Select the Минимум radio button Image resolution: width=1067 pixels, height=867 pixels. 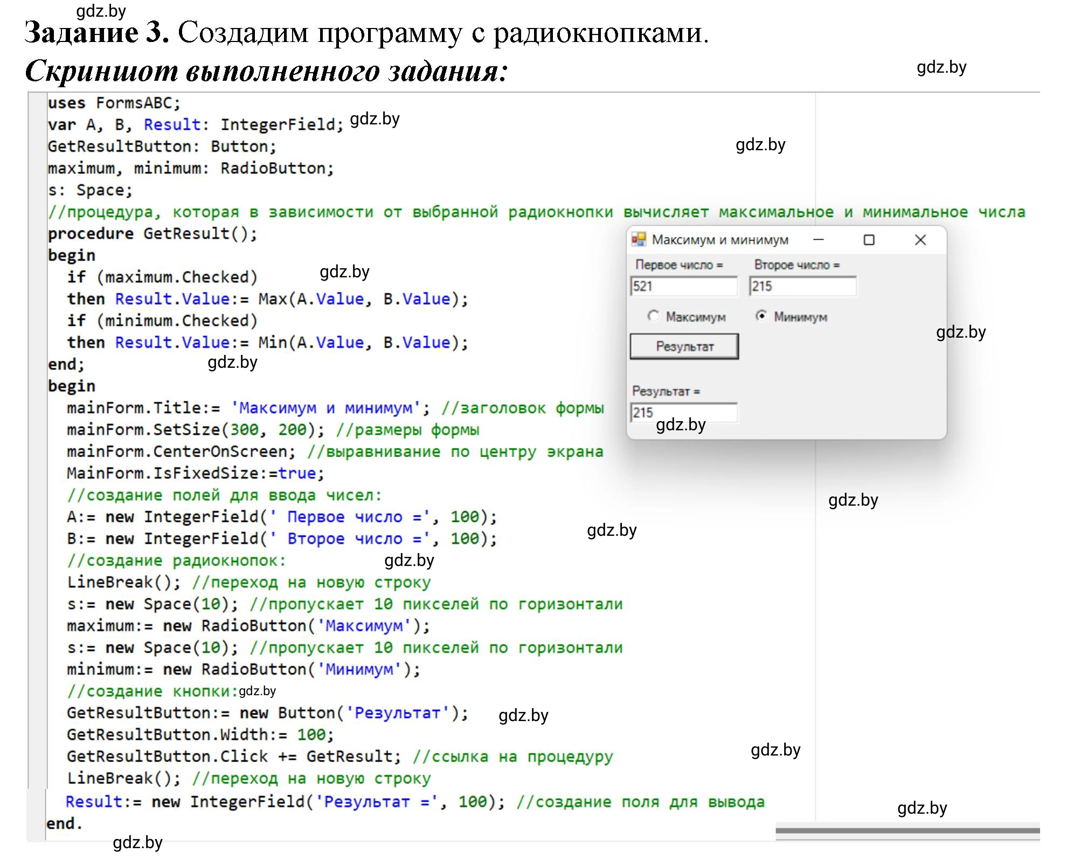tap(791, 317)
